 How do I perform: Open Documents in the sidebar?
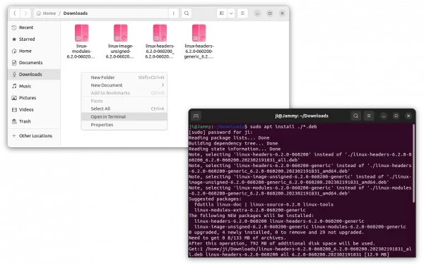(x=34, y=63)
